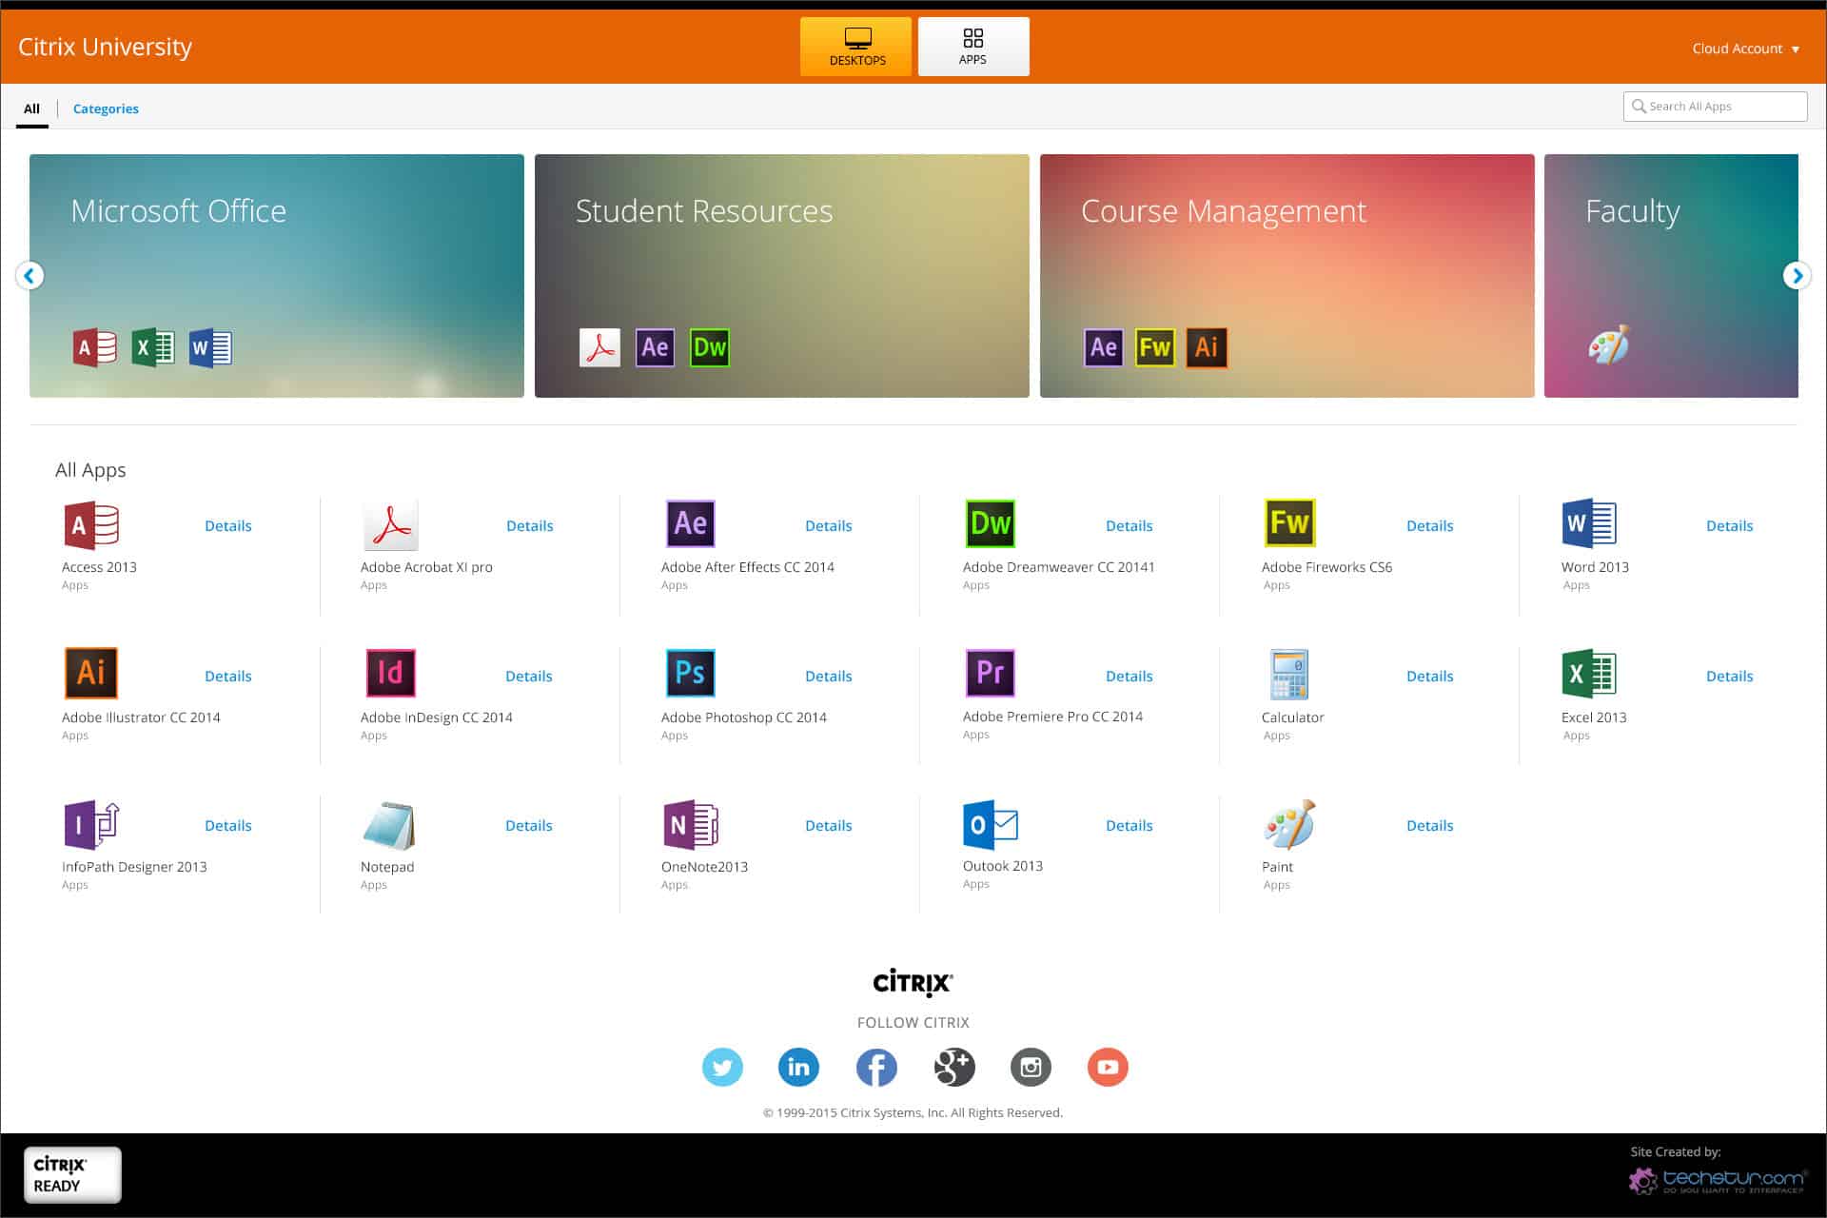Open the Cloud Account dropdown menu
The width and height of the screenshot is (1827, 1218).
pyautogui.click(x=1746, y=49)
